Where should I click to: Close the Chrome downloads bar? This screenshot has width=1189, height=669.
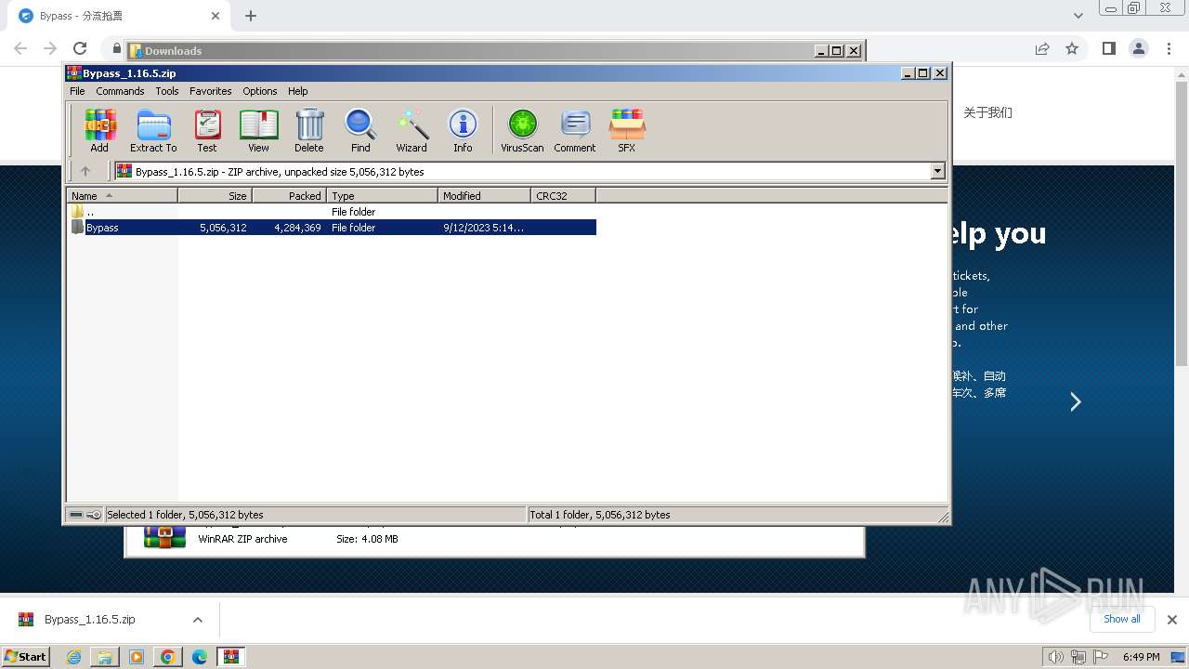click(x=1171, y=620)
